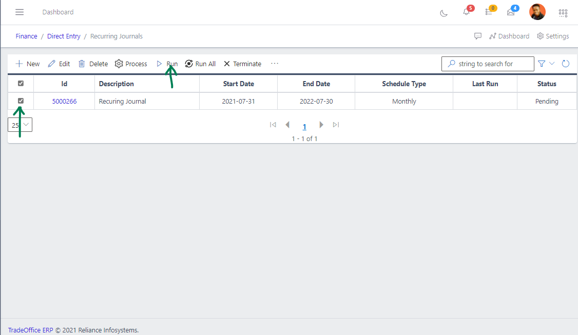Click Run All in the toolbar
This screenshot has width=578, height=335.
coord(200,64)
